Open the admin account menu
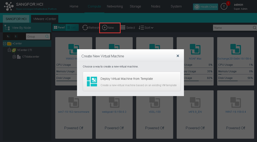257x142 pixels. pos(240,7)
